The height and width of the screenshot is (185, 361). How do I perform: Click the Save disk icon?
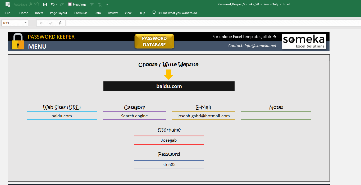(45, 4)
